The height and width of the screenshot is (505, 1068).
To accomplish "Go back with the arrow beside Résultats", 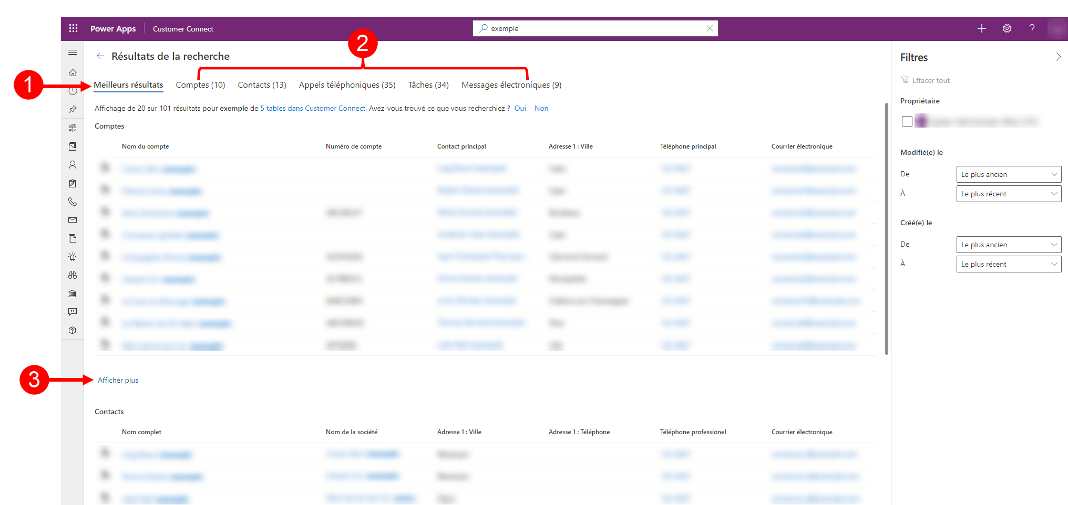I will click(100, 56).
